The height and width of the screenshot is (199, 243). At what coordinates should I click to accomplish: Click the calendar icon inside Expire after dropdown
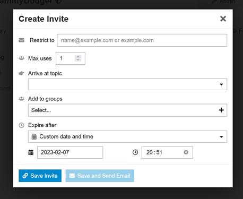pyautogui.click(x=34, y=137)
